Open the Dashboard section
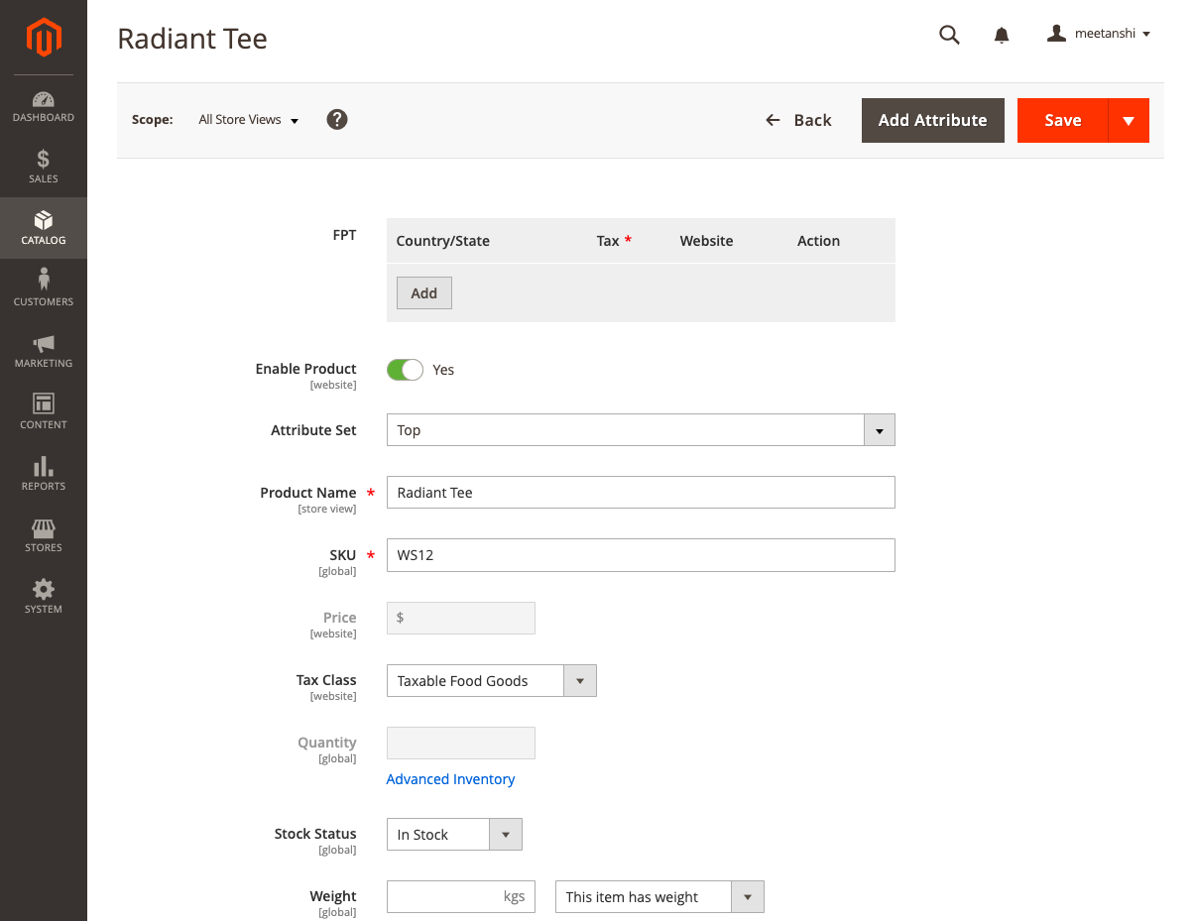The height and width of the screenshot is (921, 1194). 44,106
